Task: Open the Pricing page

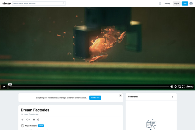Action: click(x=167, y=4)
